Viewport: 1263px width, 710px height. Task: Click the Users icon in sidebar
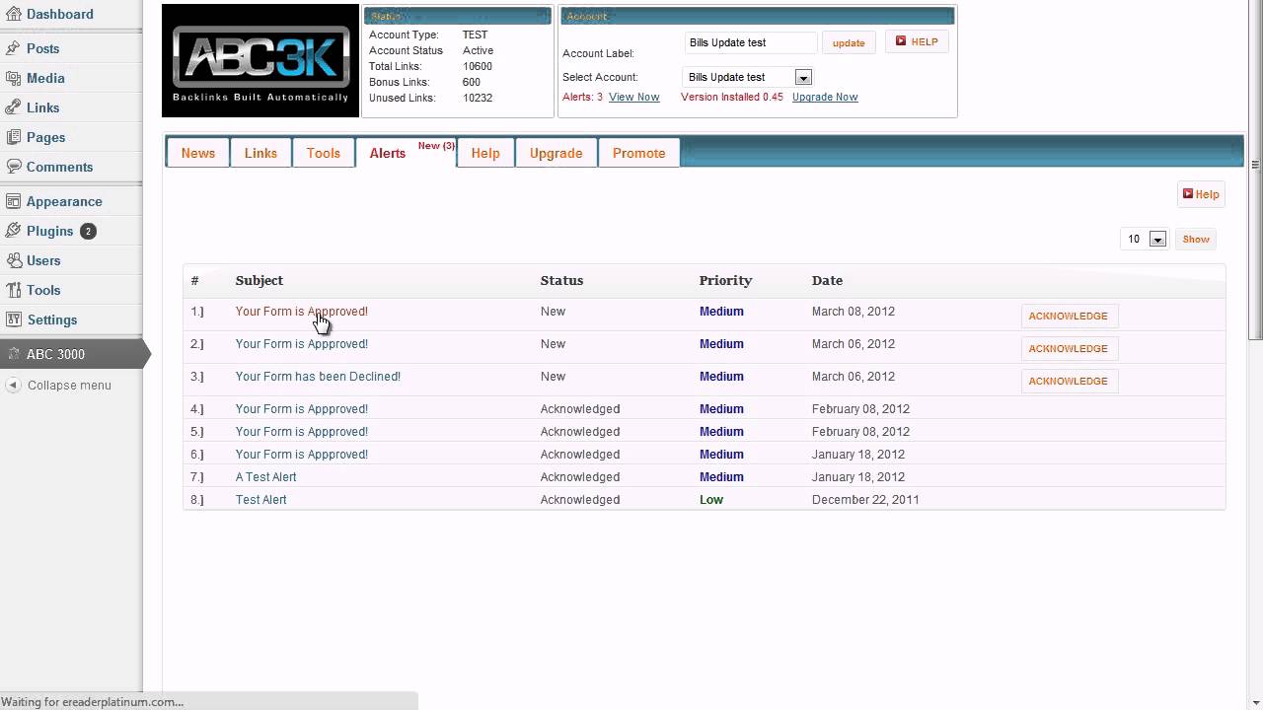click(x=13, y=260)
